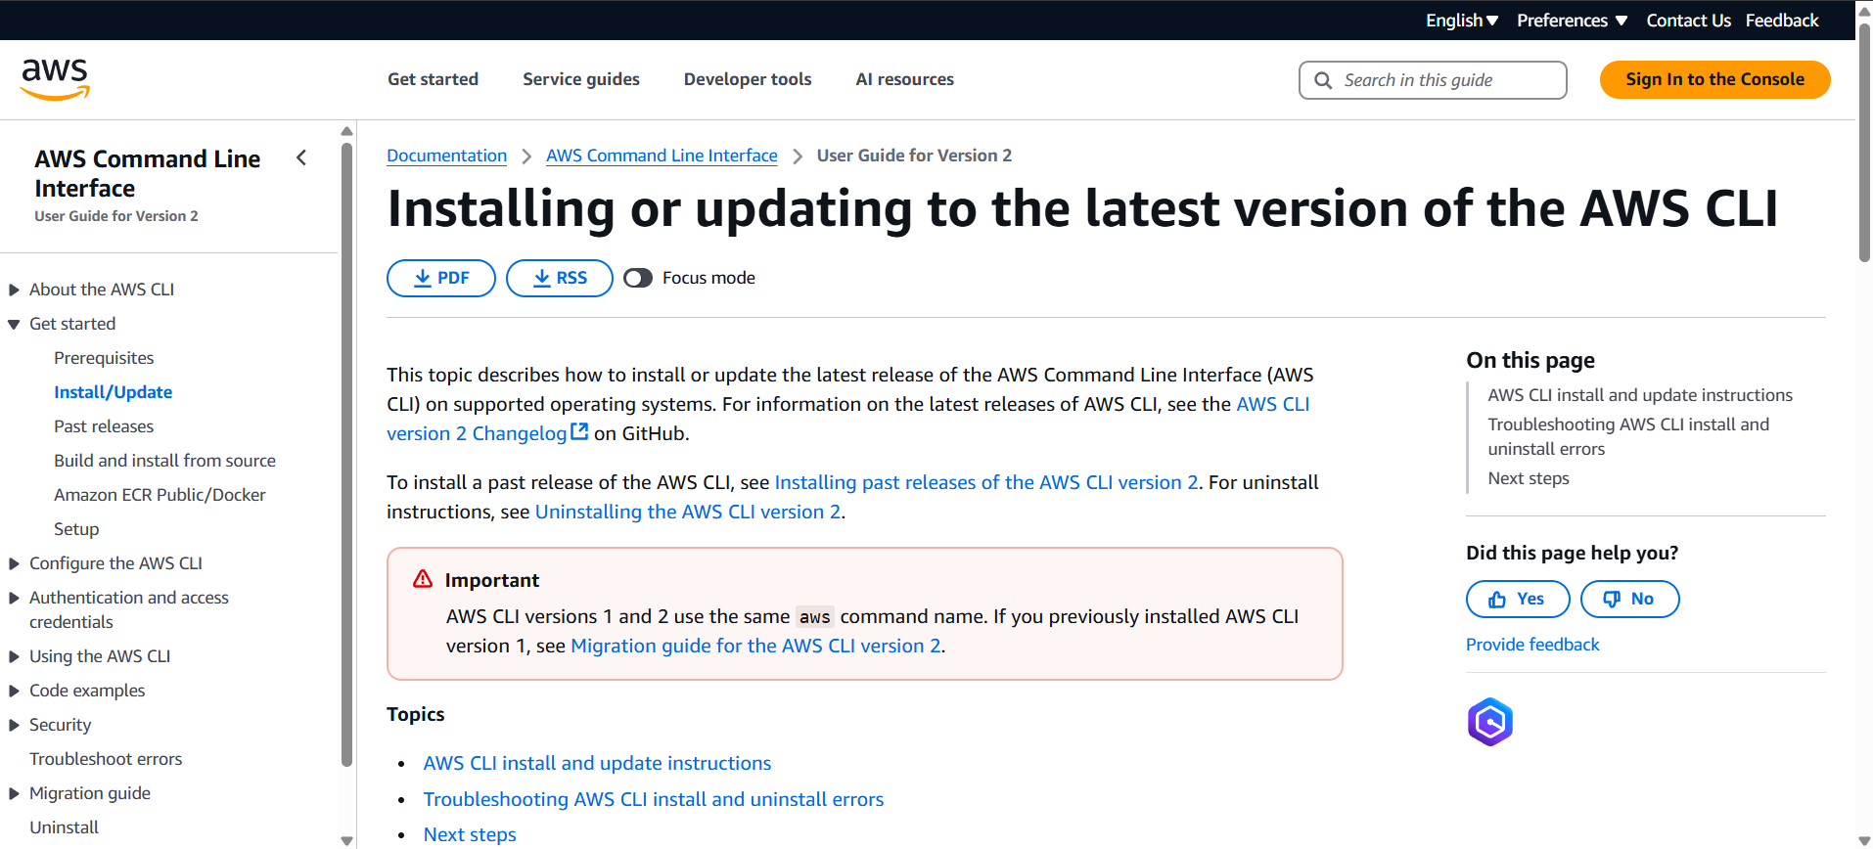The height and width of the screenshot is (849, 1873).
Task: Open Amazon ECR Public/Docker page
Action: click(x=160, y=495)
